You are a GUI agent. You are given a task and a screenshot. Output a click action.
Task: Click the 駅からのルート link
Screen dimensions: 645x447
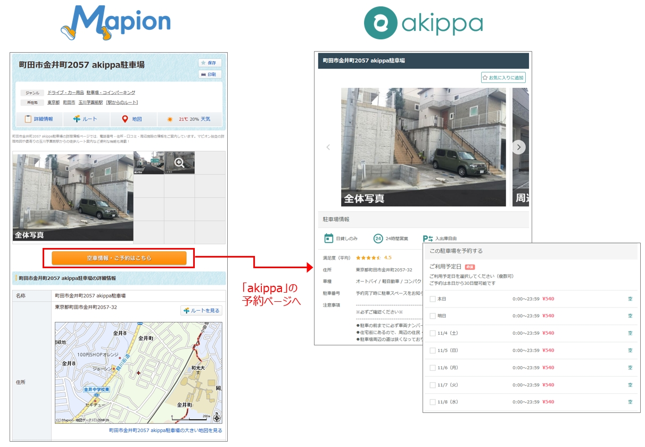(x=122, y=102)
